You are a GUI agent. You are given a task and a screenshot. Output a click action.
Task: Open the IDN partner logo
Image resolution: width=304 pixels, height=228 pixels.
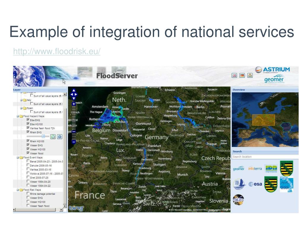point(271,169)
